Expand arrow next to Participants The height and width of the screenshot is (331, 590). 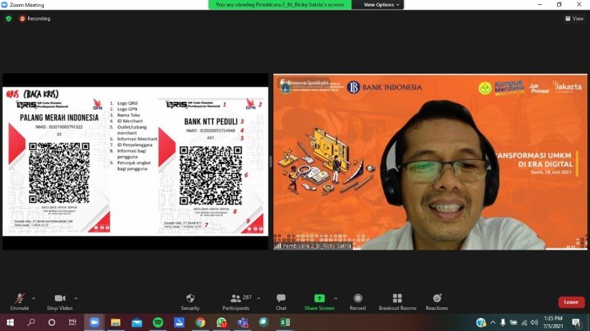pyautogui.click(x=258, y=299)
